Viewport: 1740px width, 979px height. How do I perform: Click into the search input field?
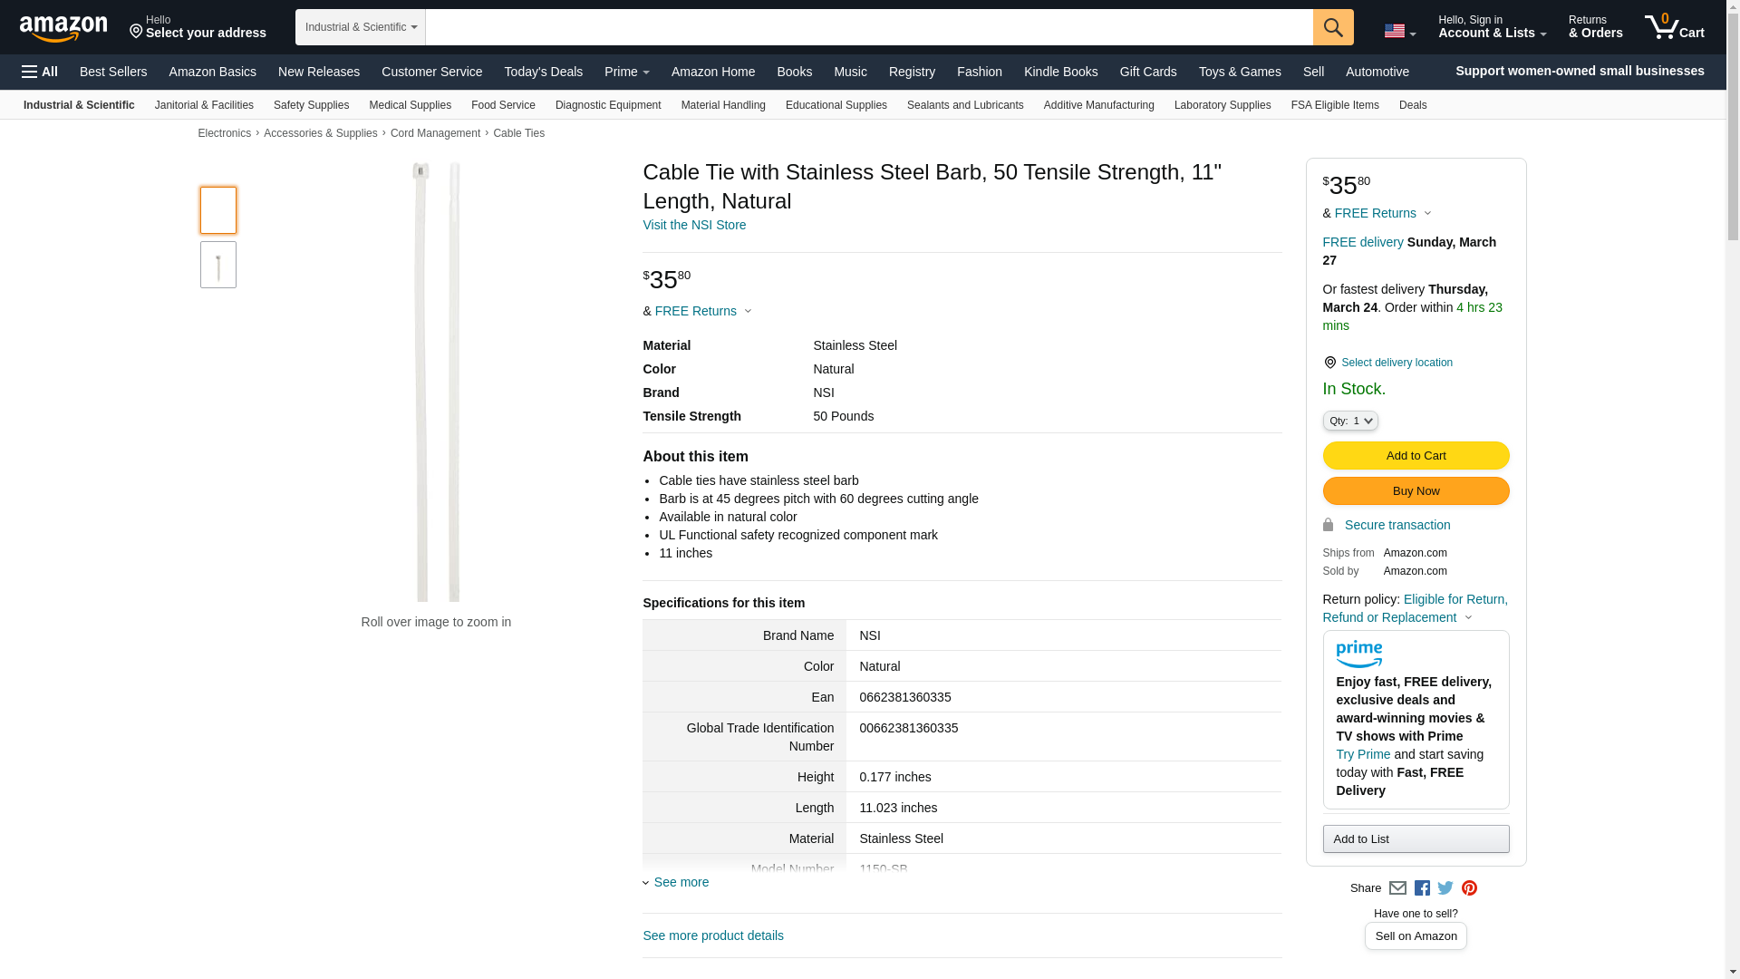tap(868, 27)
